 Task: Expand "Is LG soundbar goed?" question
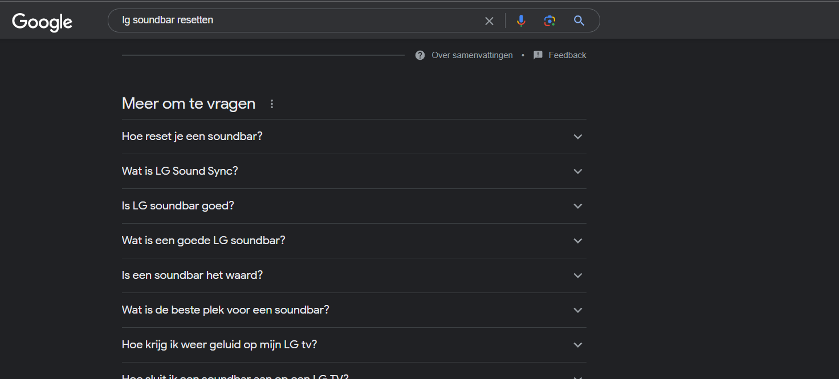click(178, 206)
